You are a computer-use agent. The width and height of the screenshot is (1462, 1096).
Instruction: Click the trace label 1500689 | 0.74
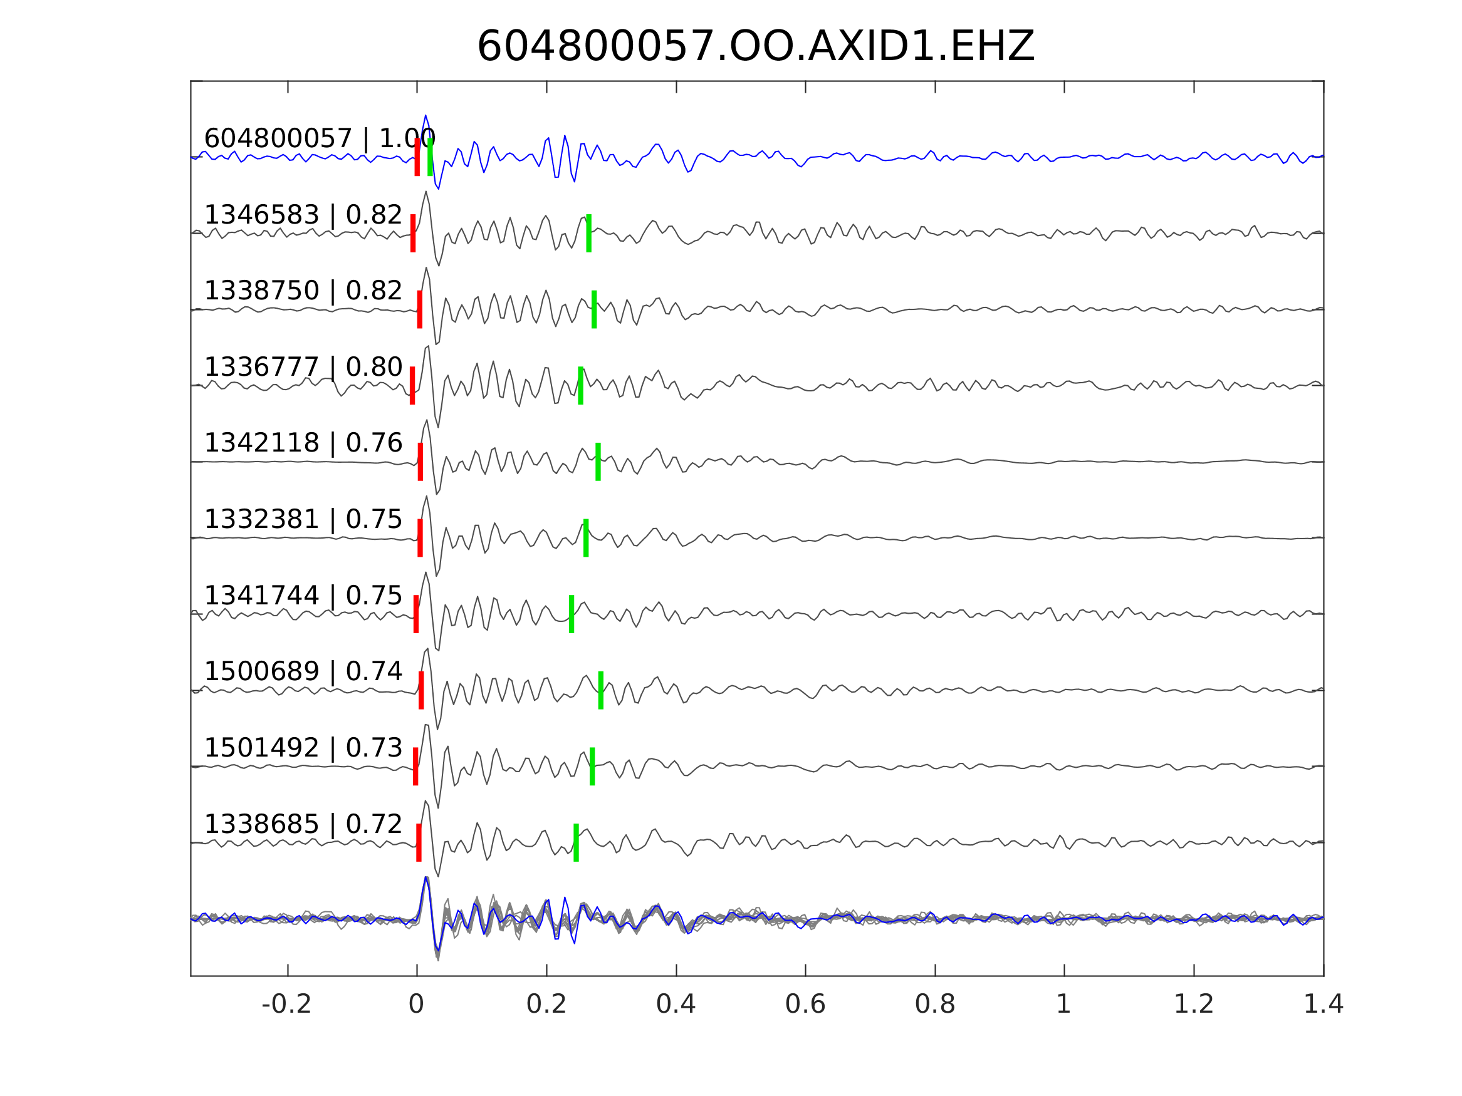[303, 671]
